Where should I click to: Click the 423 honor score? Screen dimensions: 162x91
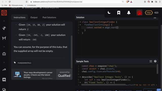[x=156, y=13]
